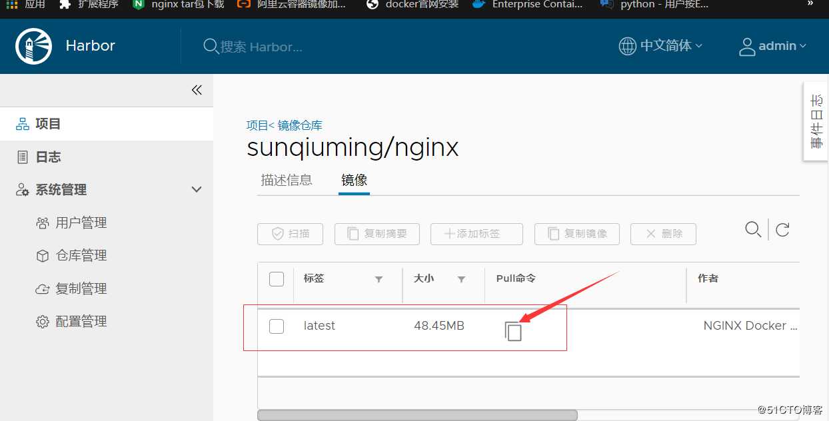Viewport: 829px width, 421px height.
Task: Open the 扩展程序 bookmark
Action: [89, 5]
